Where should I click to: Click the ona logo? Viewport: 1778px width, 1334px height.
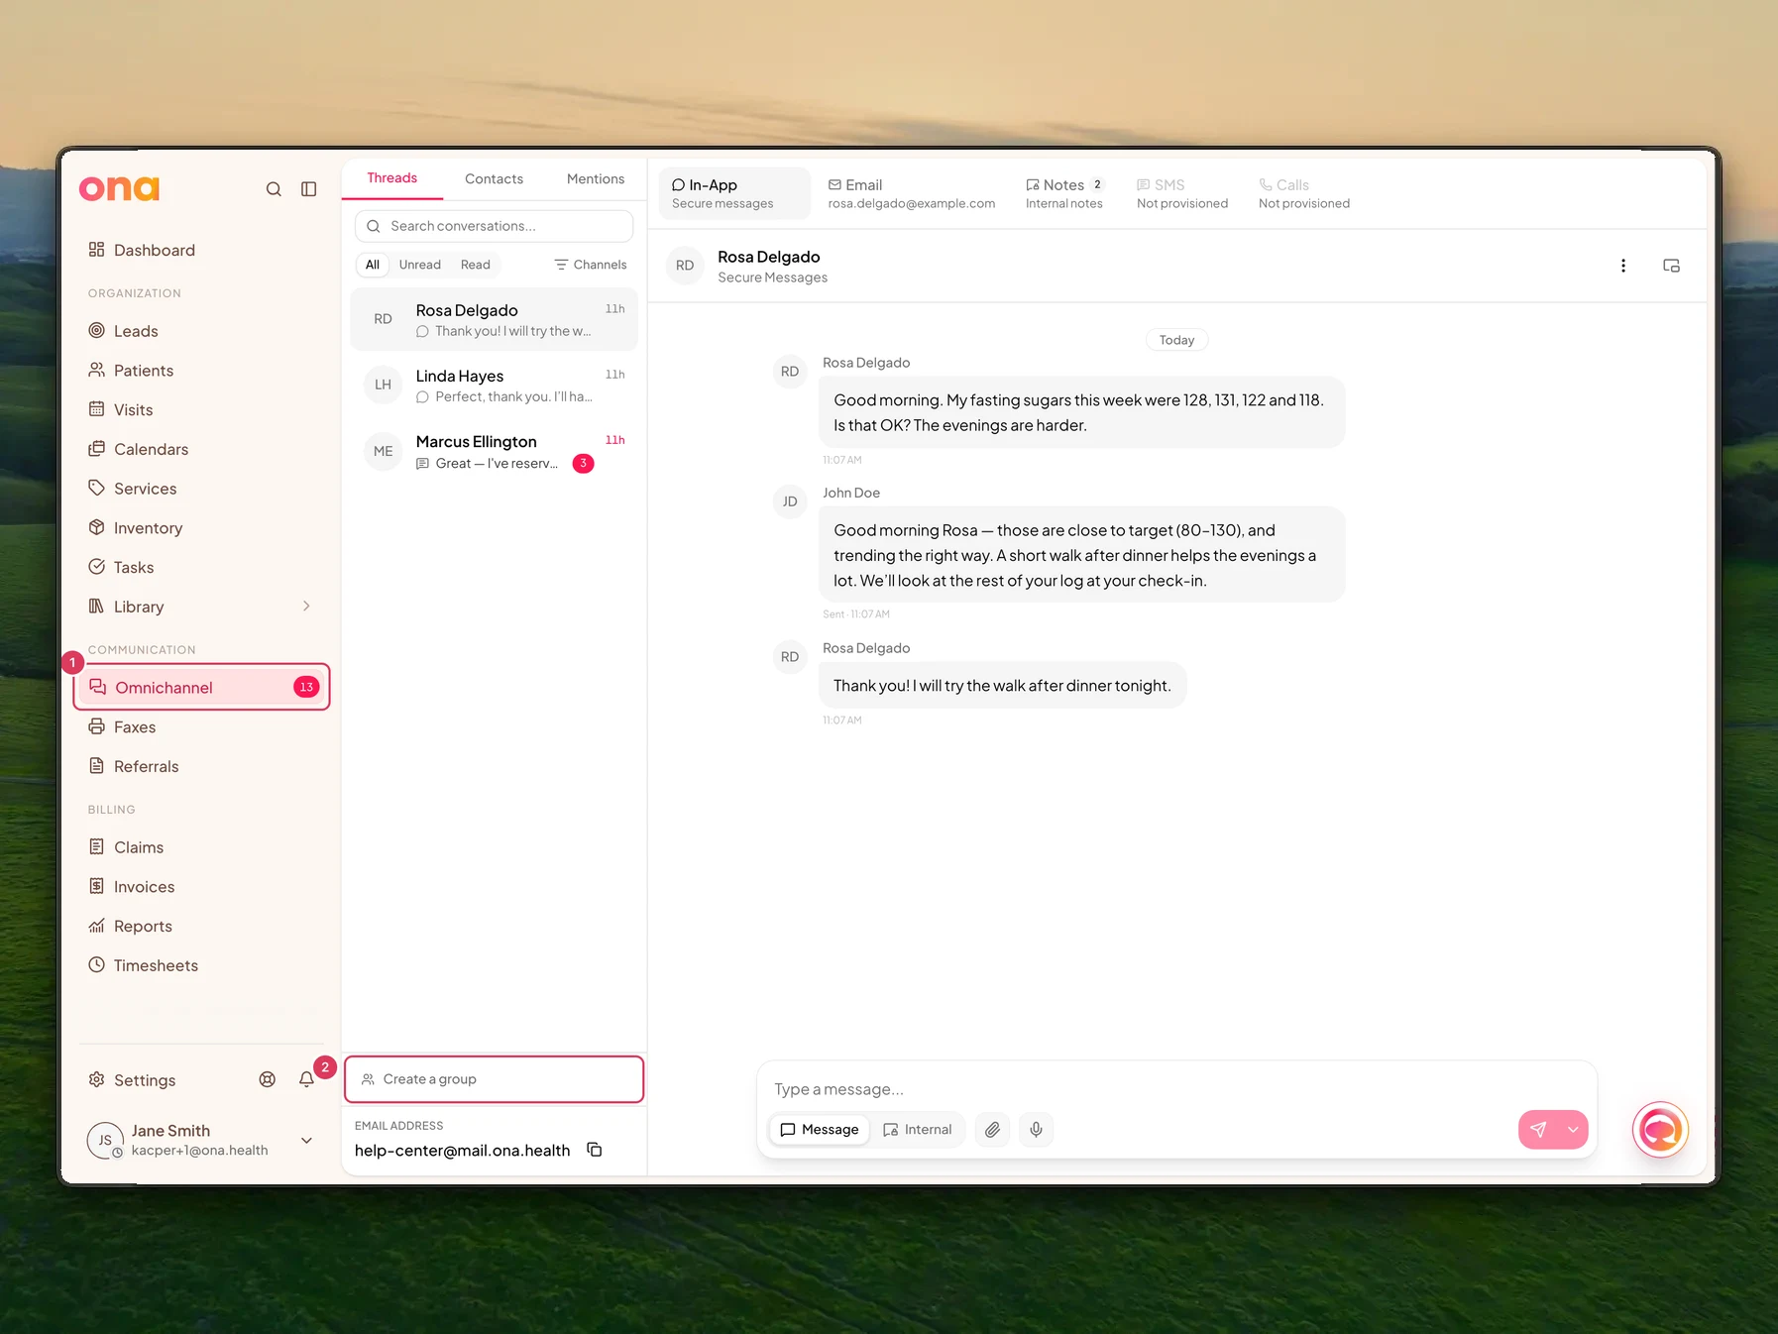click(119, 188)
